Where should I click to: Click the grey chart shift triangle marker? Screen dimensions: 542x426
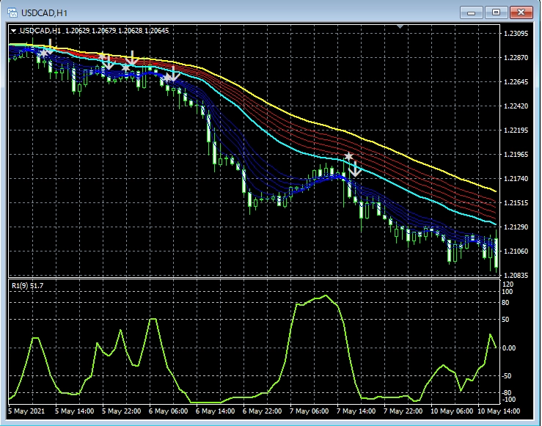click(x=400, y=27)
